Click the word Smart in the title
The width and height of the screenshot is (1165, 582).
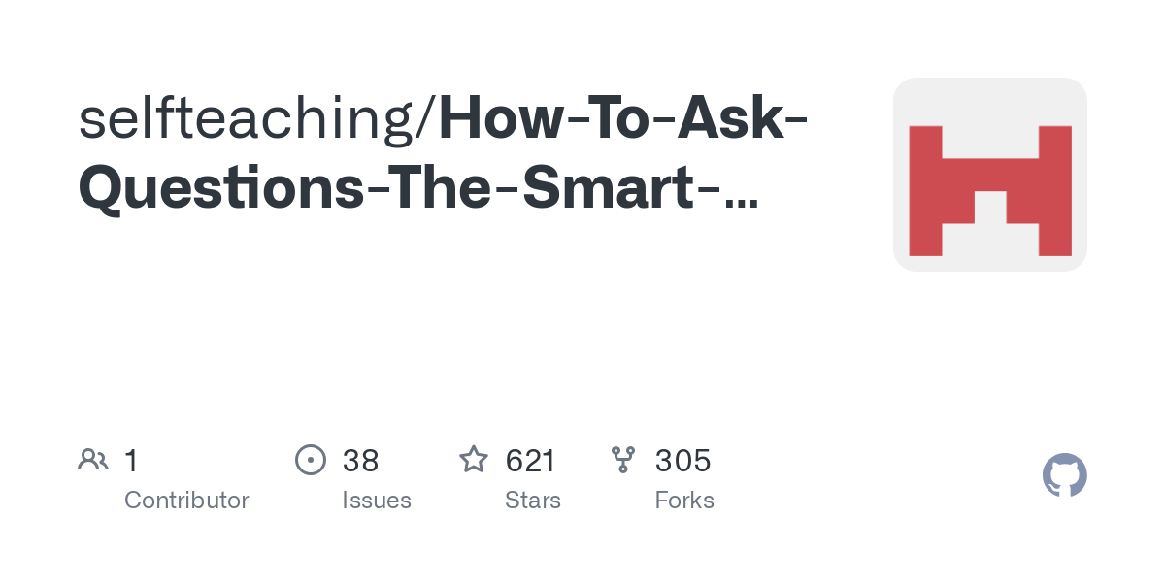click(608, 189)
